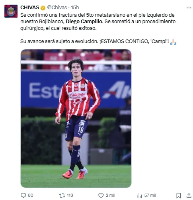
Task: Bookmark this tweet
Action: point(179,196)
